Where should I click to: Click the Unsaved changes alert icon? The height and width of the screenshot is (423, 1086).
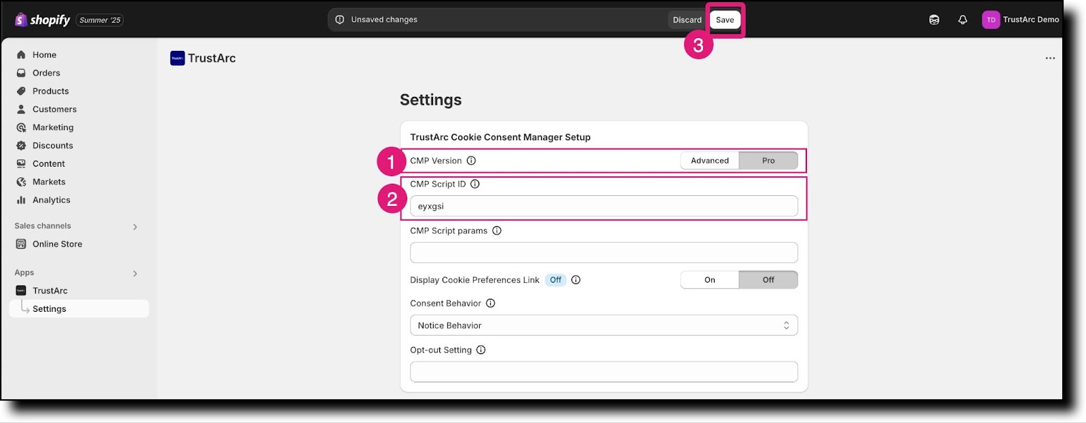click(340, 20)
